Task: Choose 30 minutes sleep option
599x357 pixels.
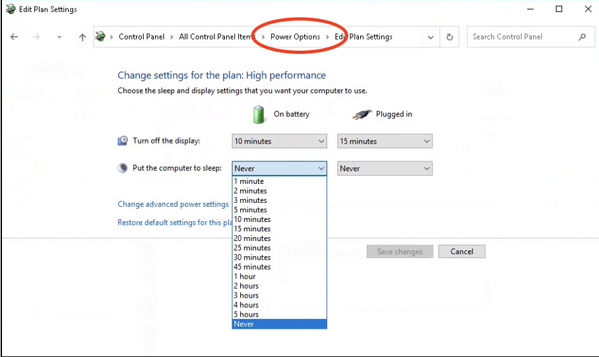Action: [x=279, y=258]
